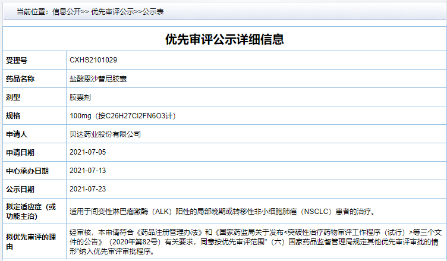Click the 药品名称 row label
Image resolution: width=447 pixels, height=261 pixels.
[20, 78]
